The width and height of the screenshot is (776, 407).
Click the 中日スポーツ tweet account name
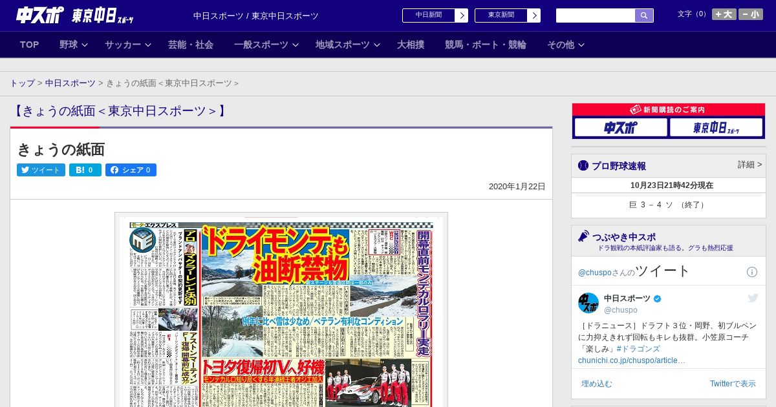[x=627, y=298]
